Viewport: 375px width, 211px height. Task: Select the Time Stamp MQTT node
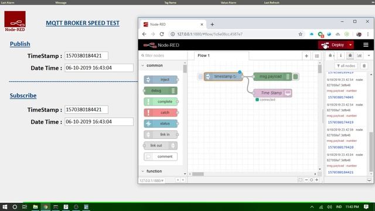coord(272,93)
